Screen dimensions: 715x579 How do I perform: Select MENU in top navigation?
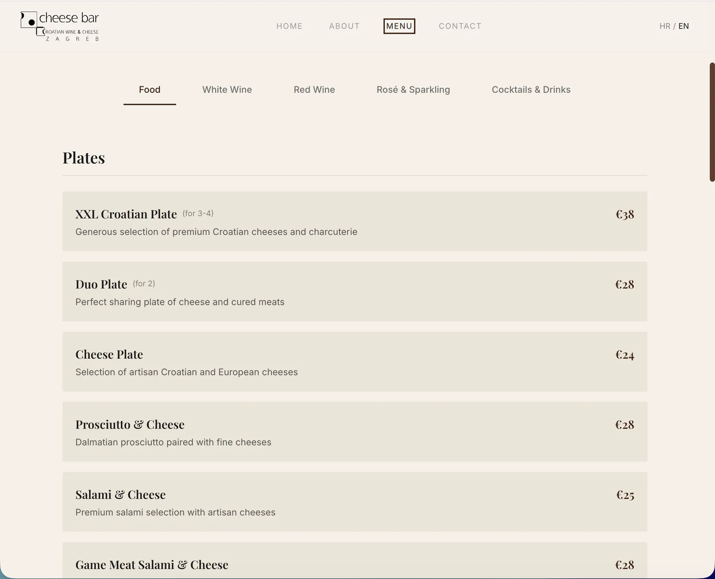pos(400,26)
